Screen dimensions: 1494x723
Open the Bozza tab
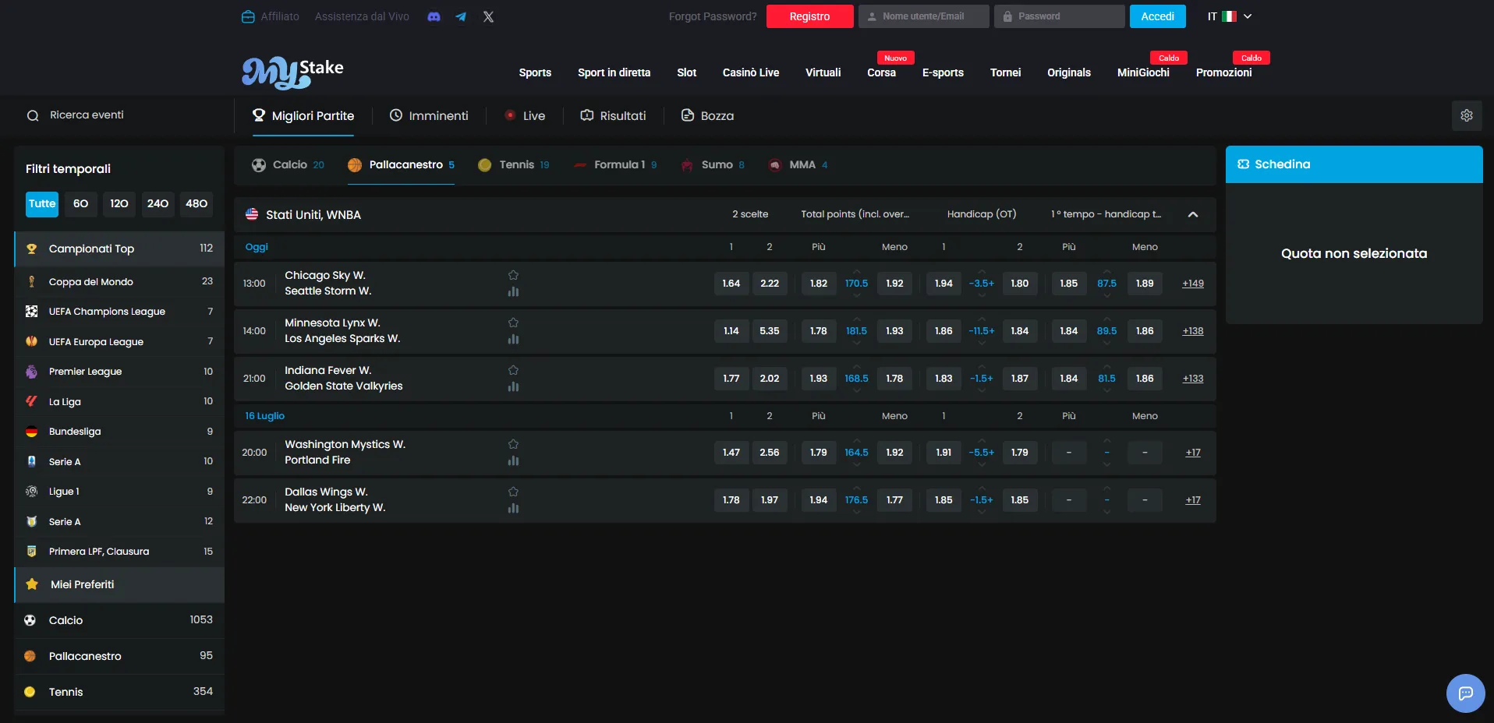point(707,116)
